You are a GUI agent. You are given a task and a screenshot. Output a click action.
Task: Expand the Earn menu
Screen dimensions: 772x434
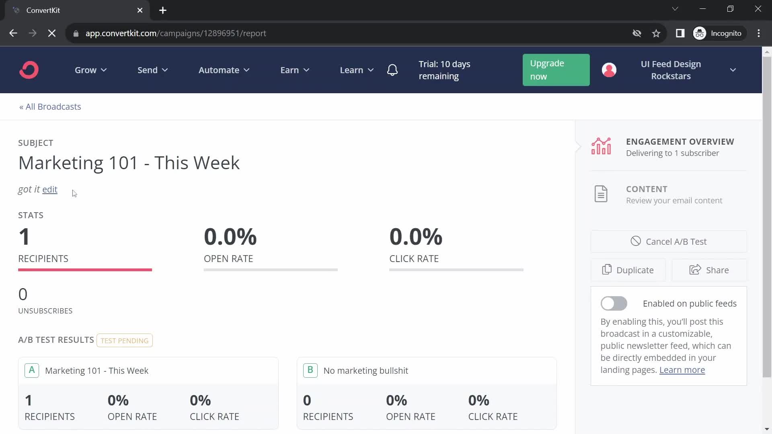coord(295,70)
